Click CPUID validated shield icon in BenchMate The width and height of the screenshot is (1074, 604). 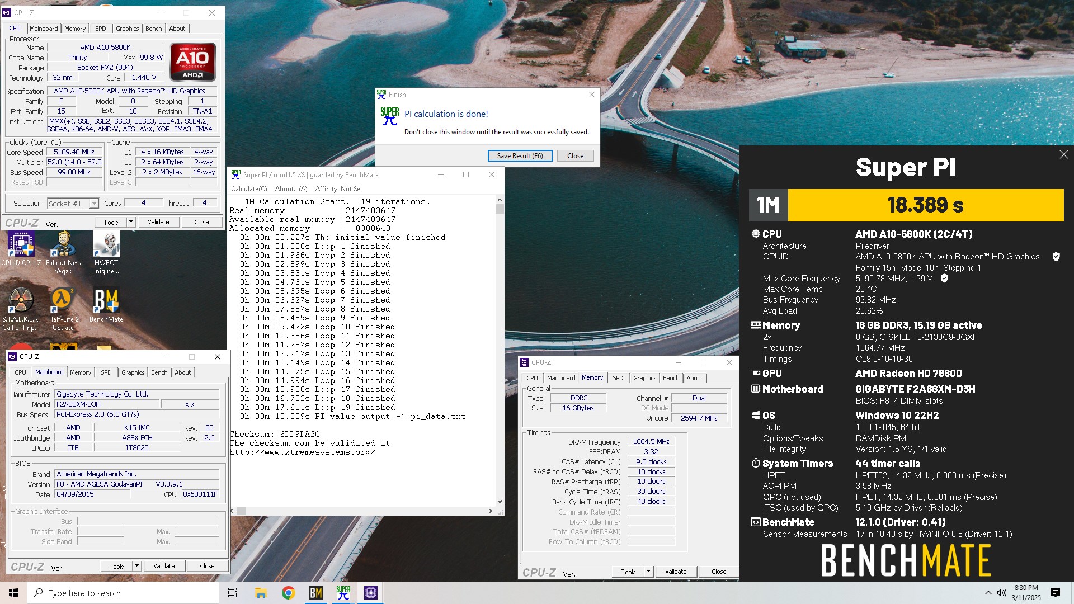click(1056, 257)
